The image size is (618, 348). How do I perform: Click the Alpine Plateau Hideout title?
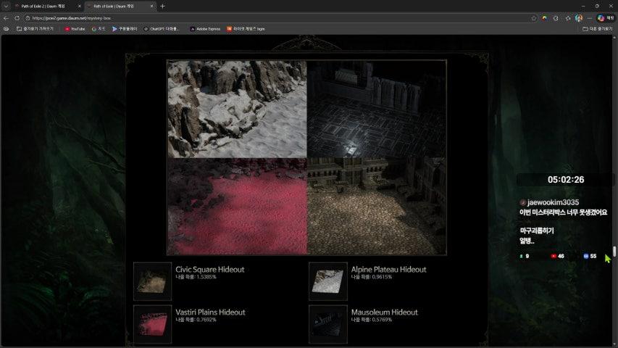coord(388,270)
